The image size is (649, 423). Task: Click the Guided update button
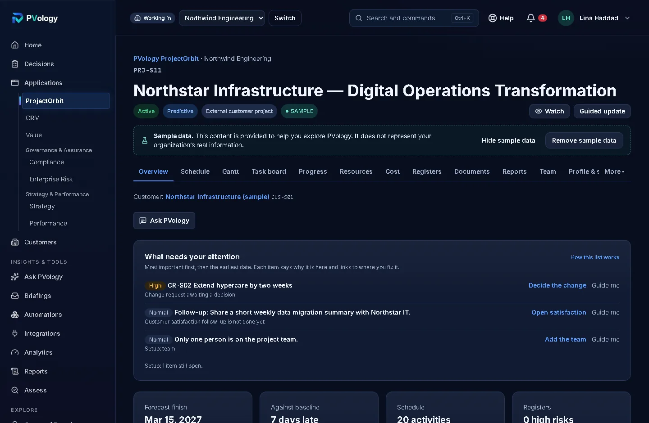coord(602,111)
